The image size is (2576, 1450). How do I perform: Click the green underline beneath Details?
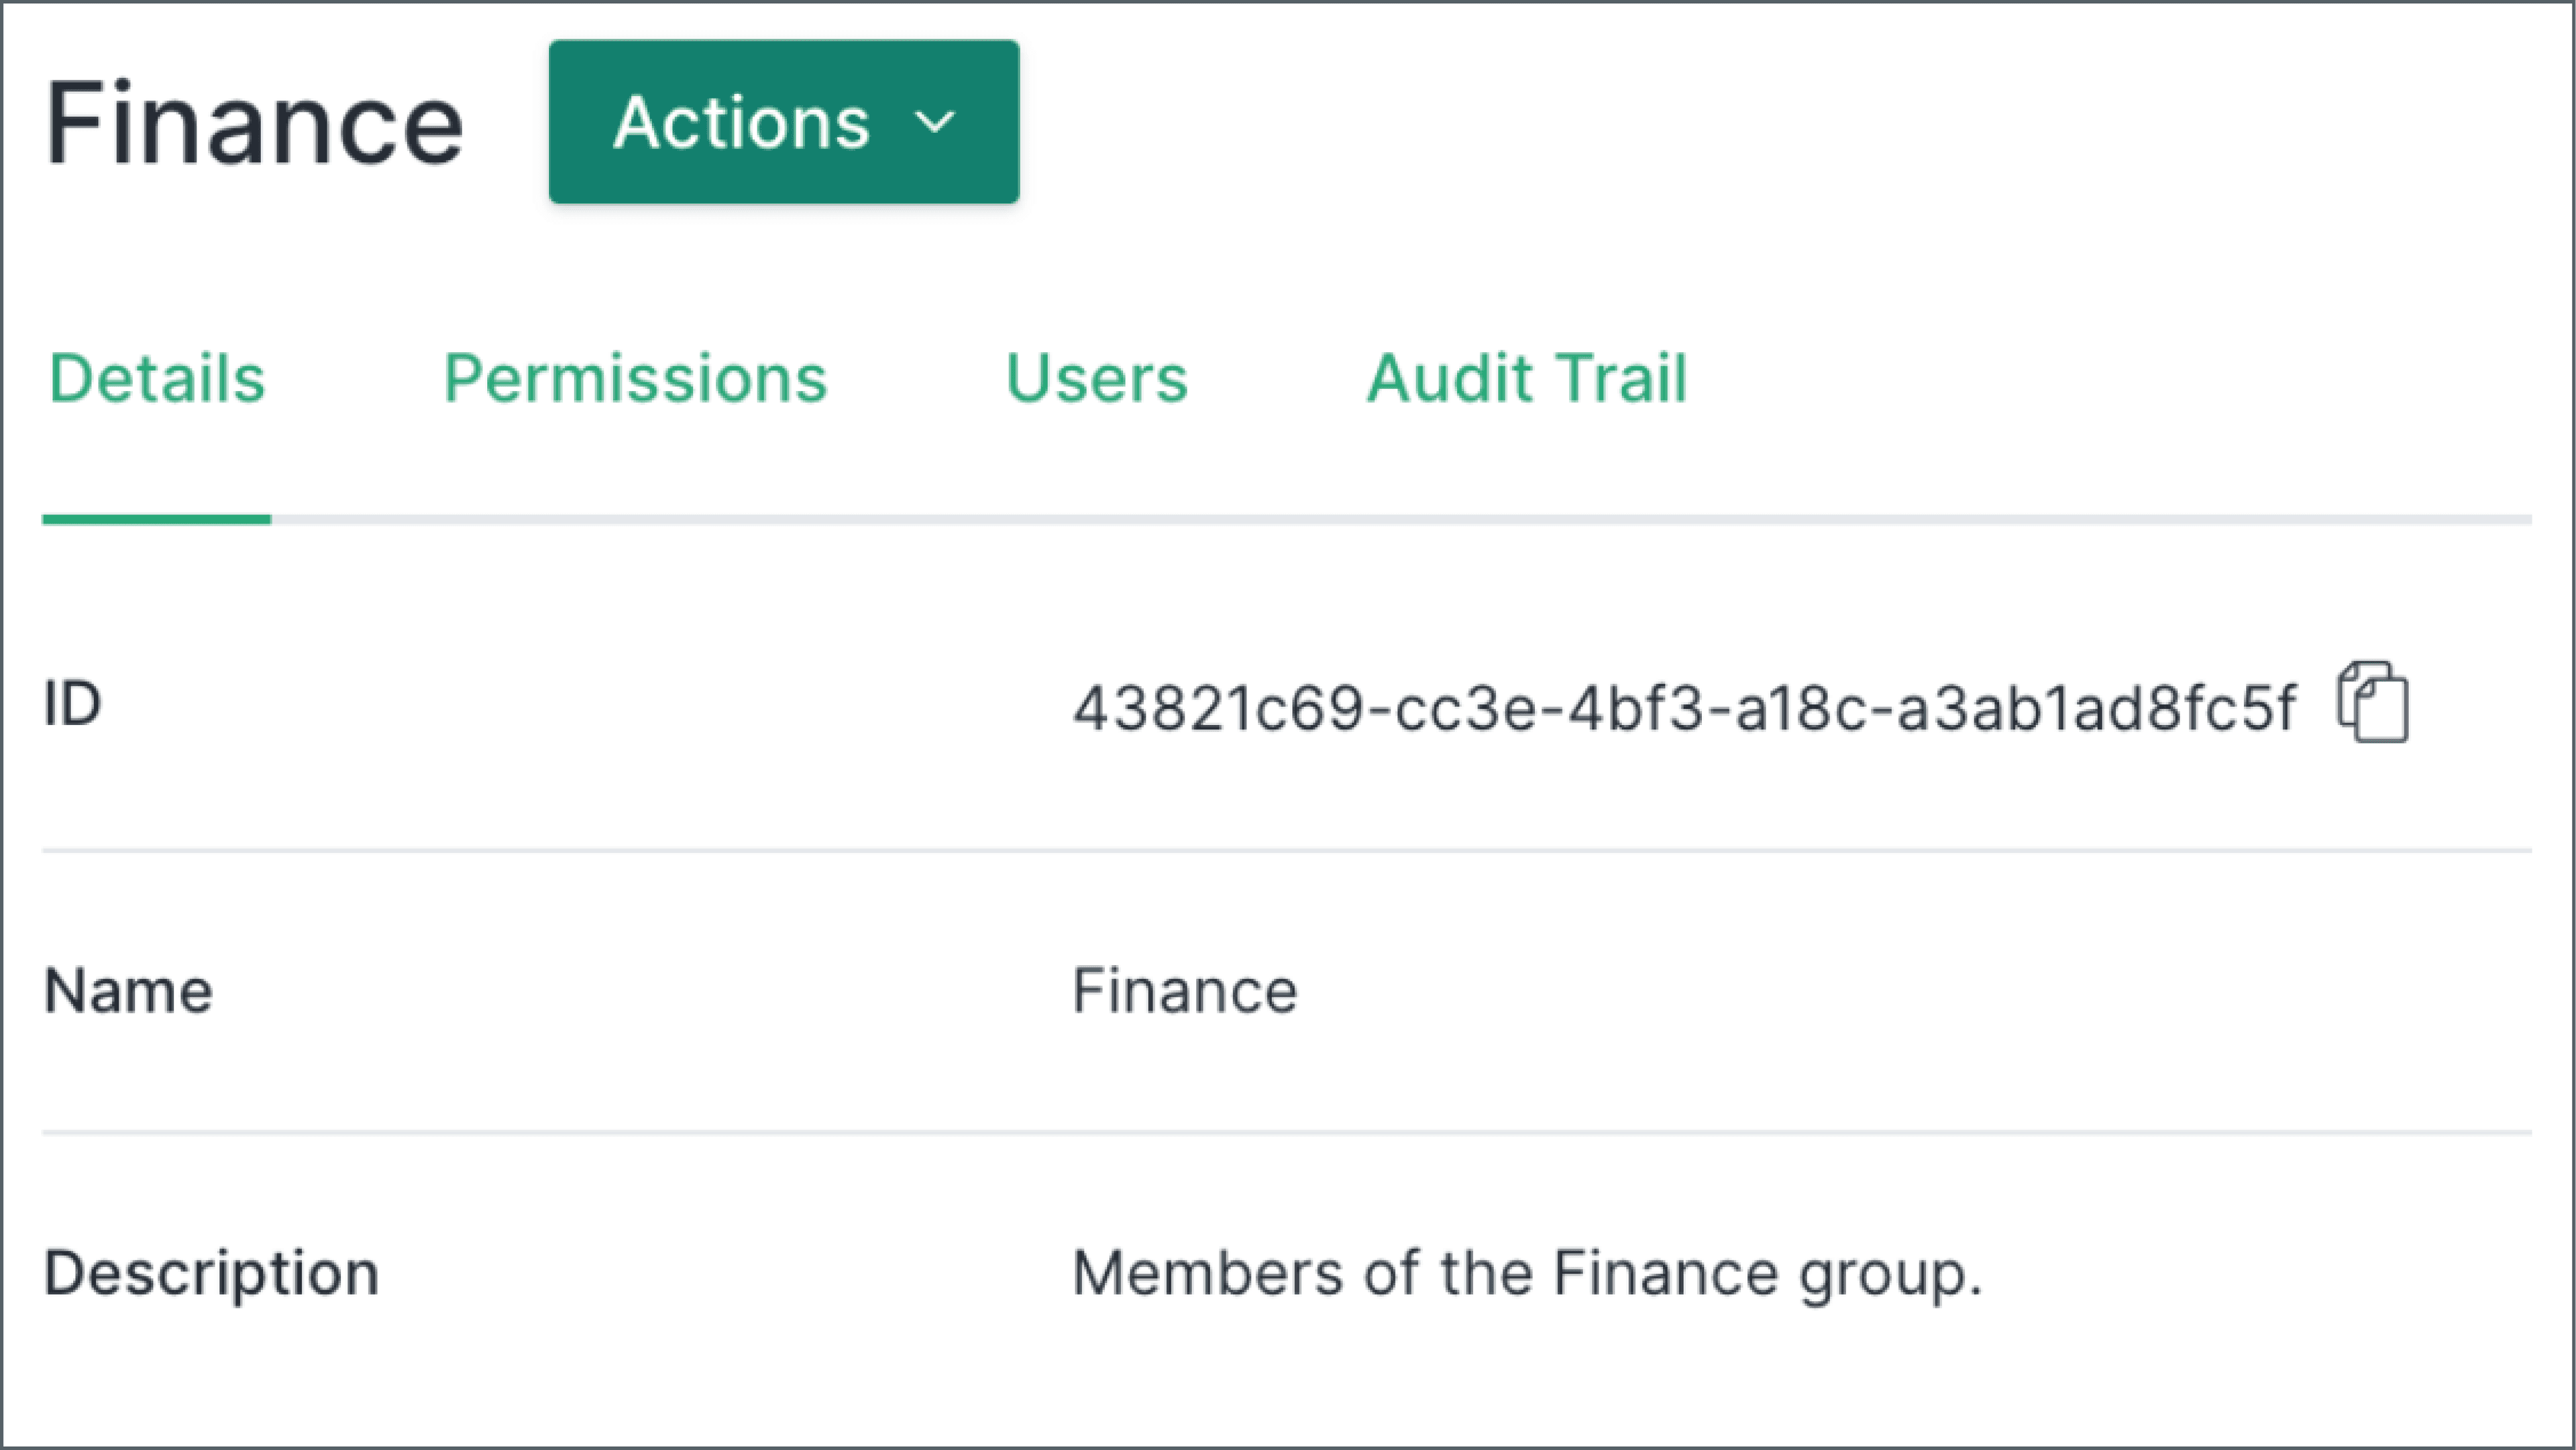point(156,519)
